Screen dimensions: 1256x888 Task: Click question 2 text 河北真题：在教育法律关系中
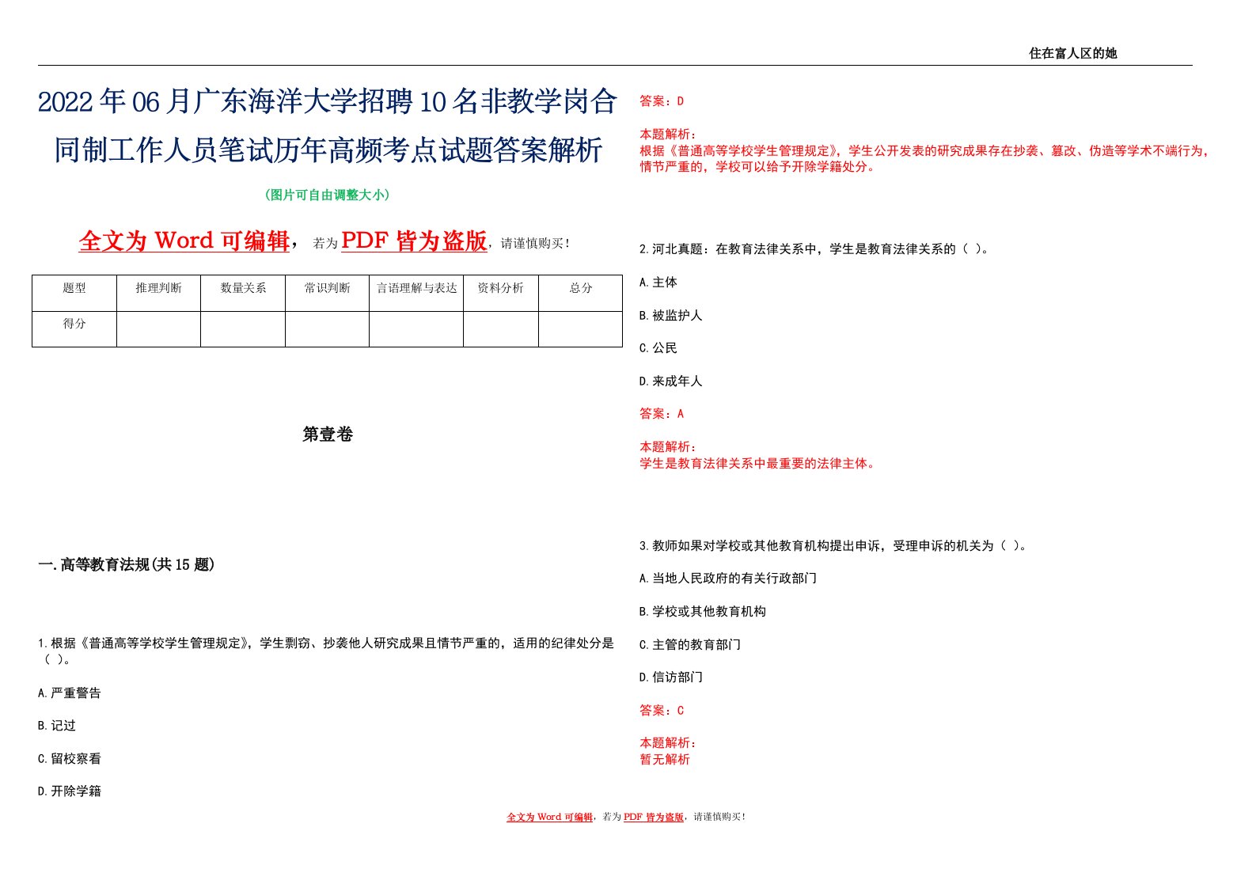814,249
